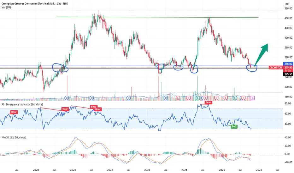The height and width of the screenshot is (173, 294).
Task: Click the 2024 time axis label
Action: tap(184, 170)
